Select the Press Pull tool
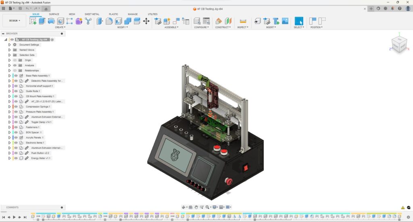 (100, 21)
